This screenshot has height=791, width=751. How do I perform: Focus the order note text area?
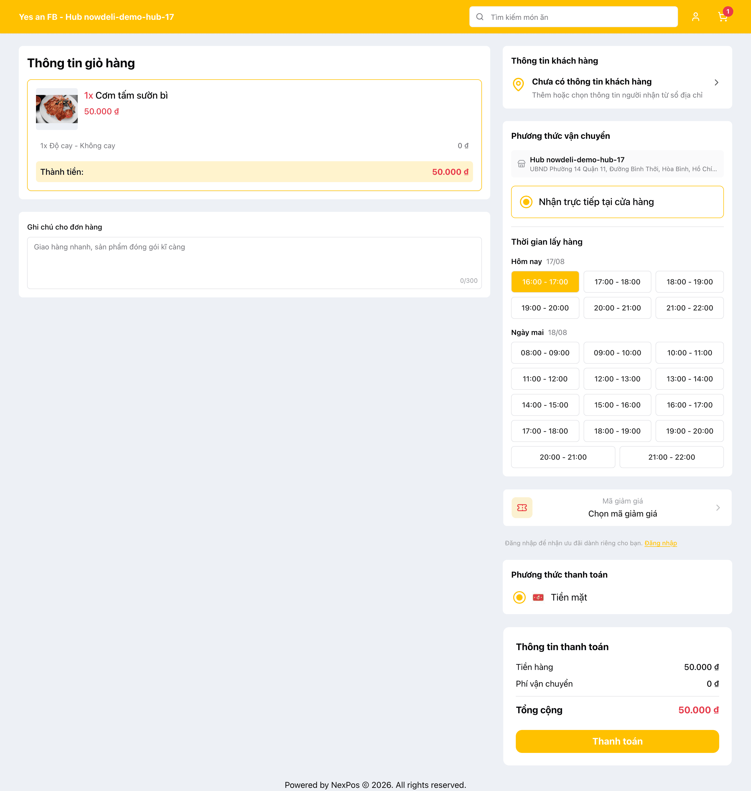point(254,263)
